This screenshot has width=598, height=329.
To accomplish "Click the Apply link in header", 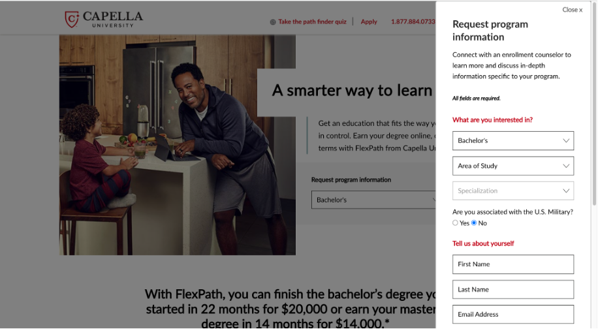I will click(369, 22).
